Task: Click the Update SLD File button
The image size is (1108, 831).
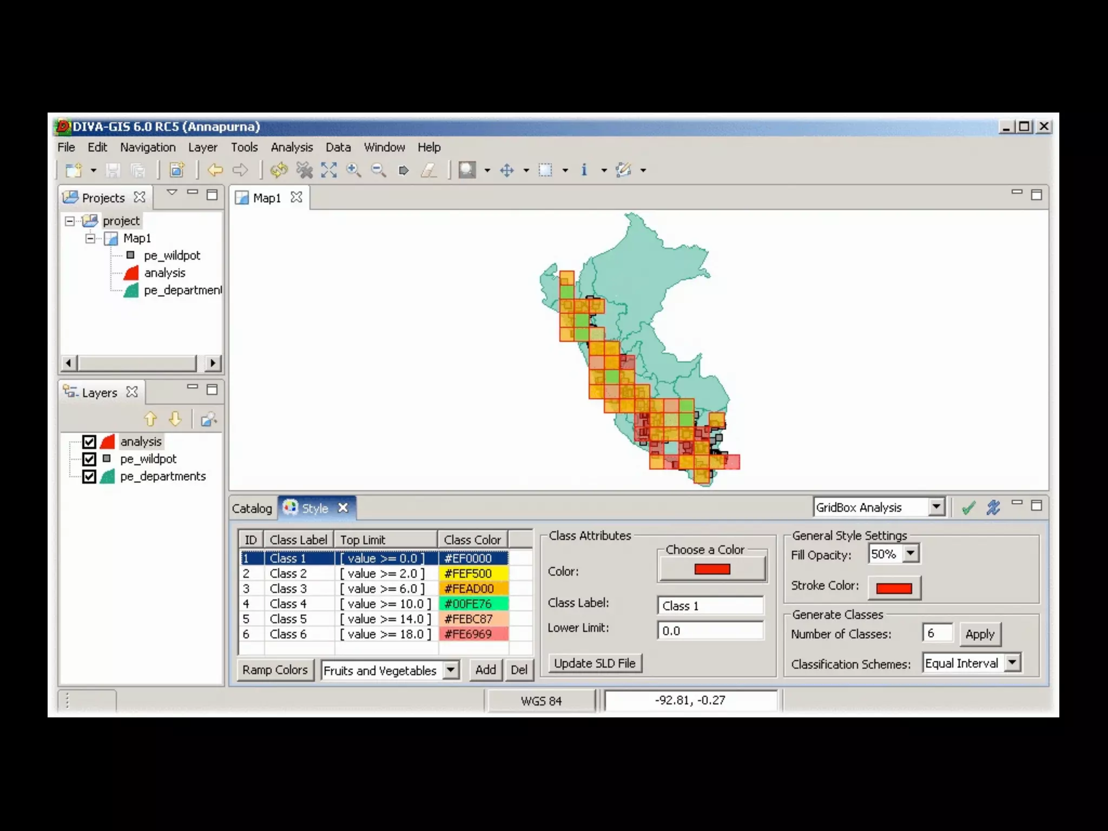Action: (x=595, y=663)
